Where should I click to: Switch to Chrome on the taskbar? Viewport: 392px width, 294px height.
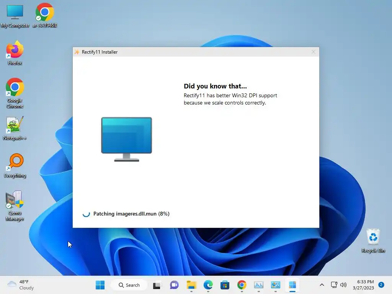pyautogui.click(x=242, y=285)
